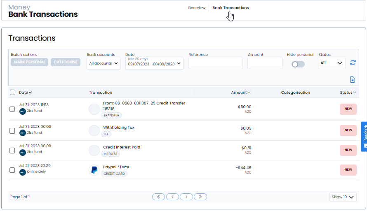This screenshot has height=211, width=367.
Task: Click NEW status for Credit Interest Paid
Action: pos(348,150)
